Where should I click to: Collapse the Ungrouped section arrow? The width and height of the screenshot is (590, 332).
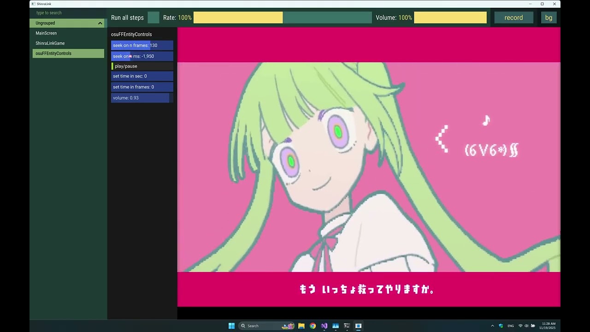pyautogui.click(x=100, y=23)
